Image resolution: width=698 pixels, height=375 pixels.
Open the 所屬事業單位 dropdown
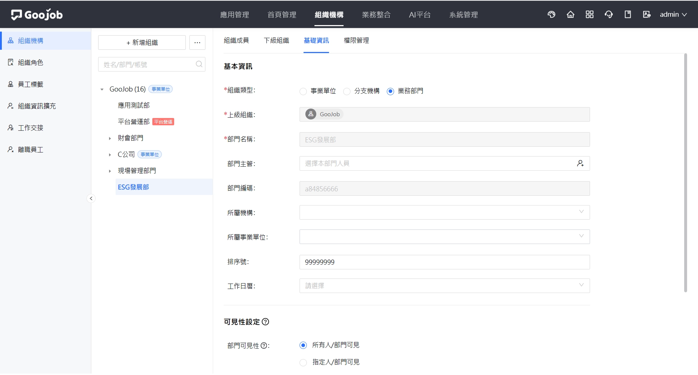click(x=445, y=237)
